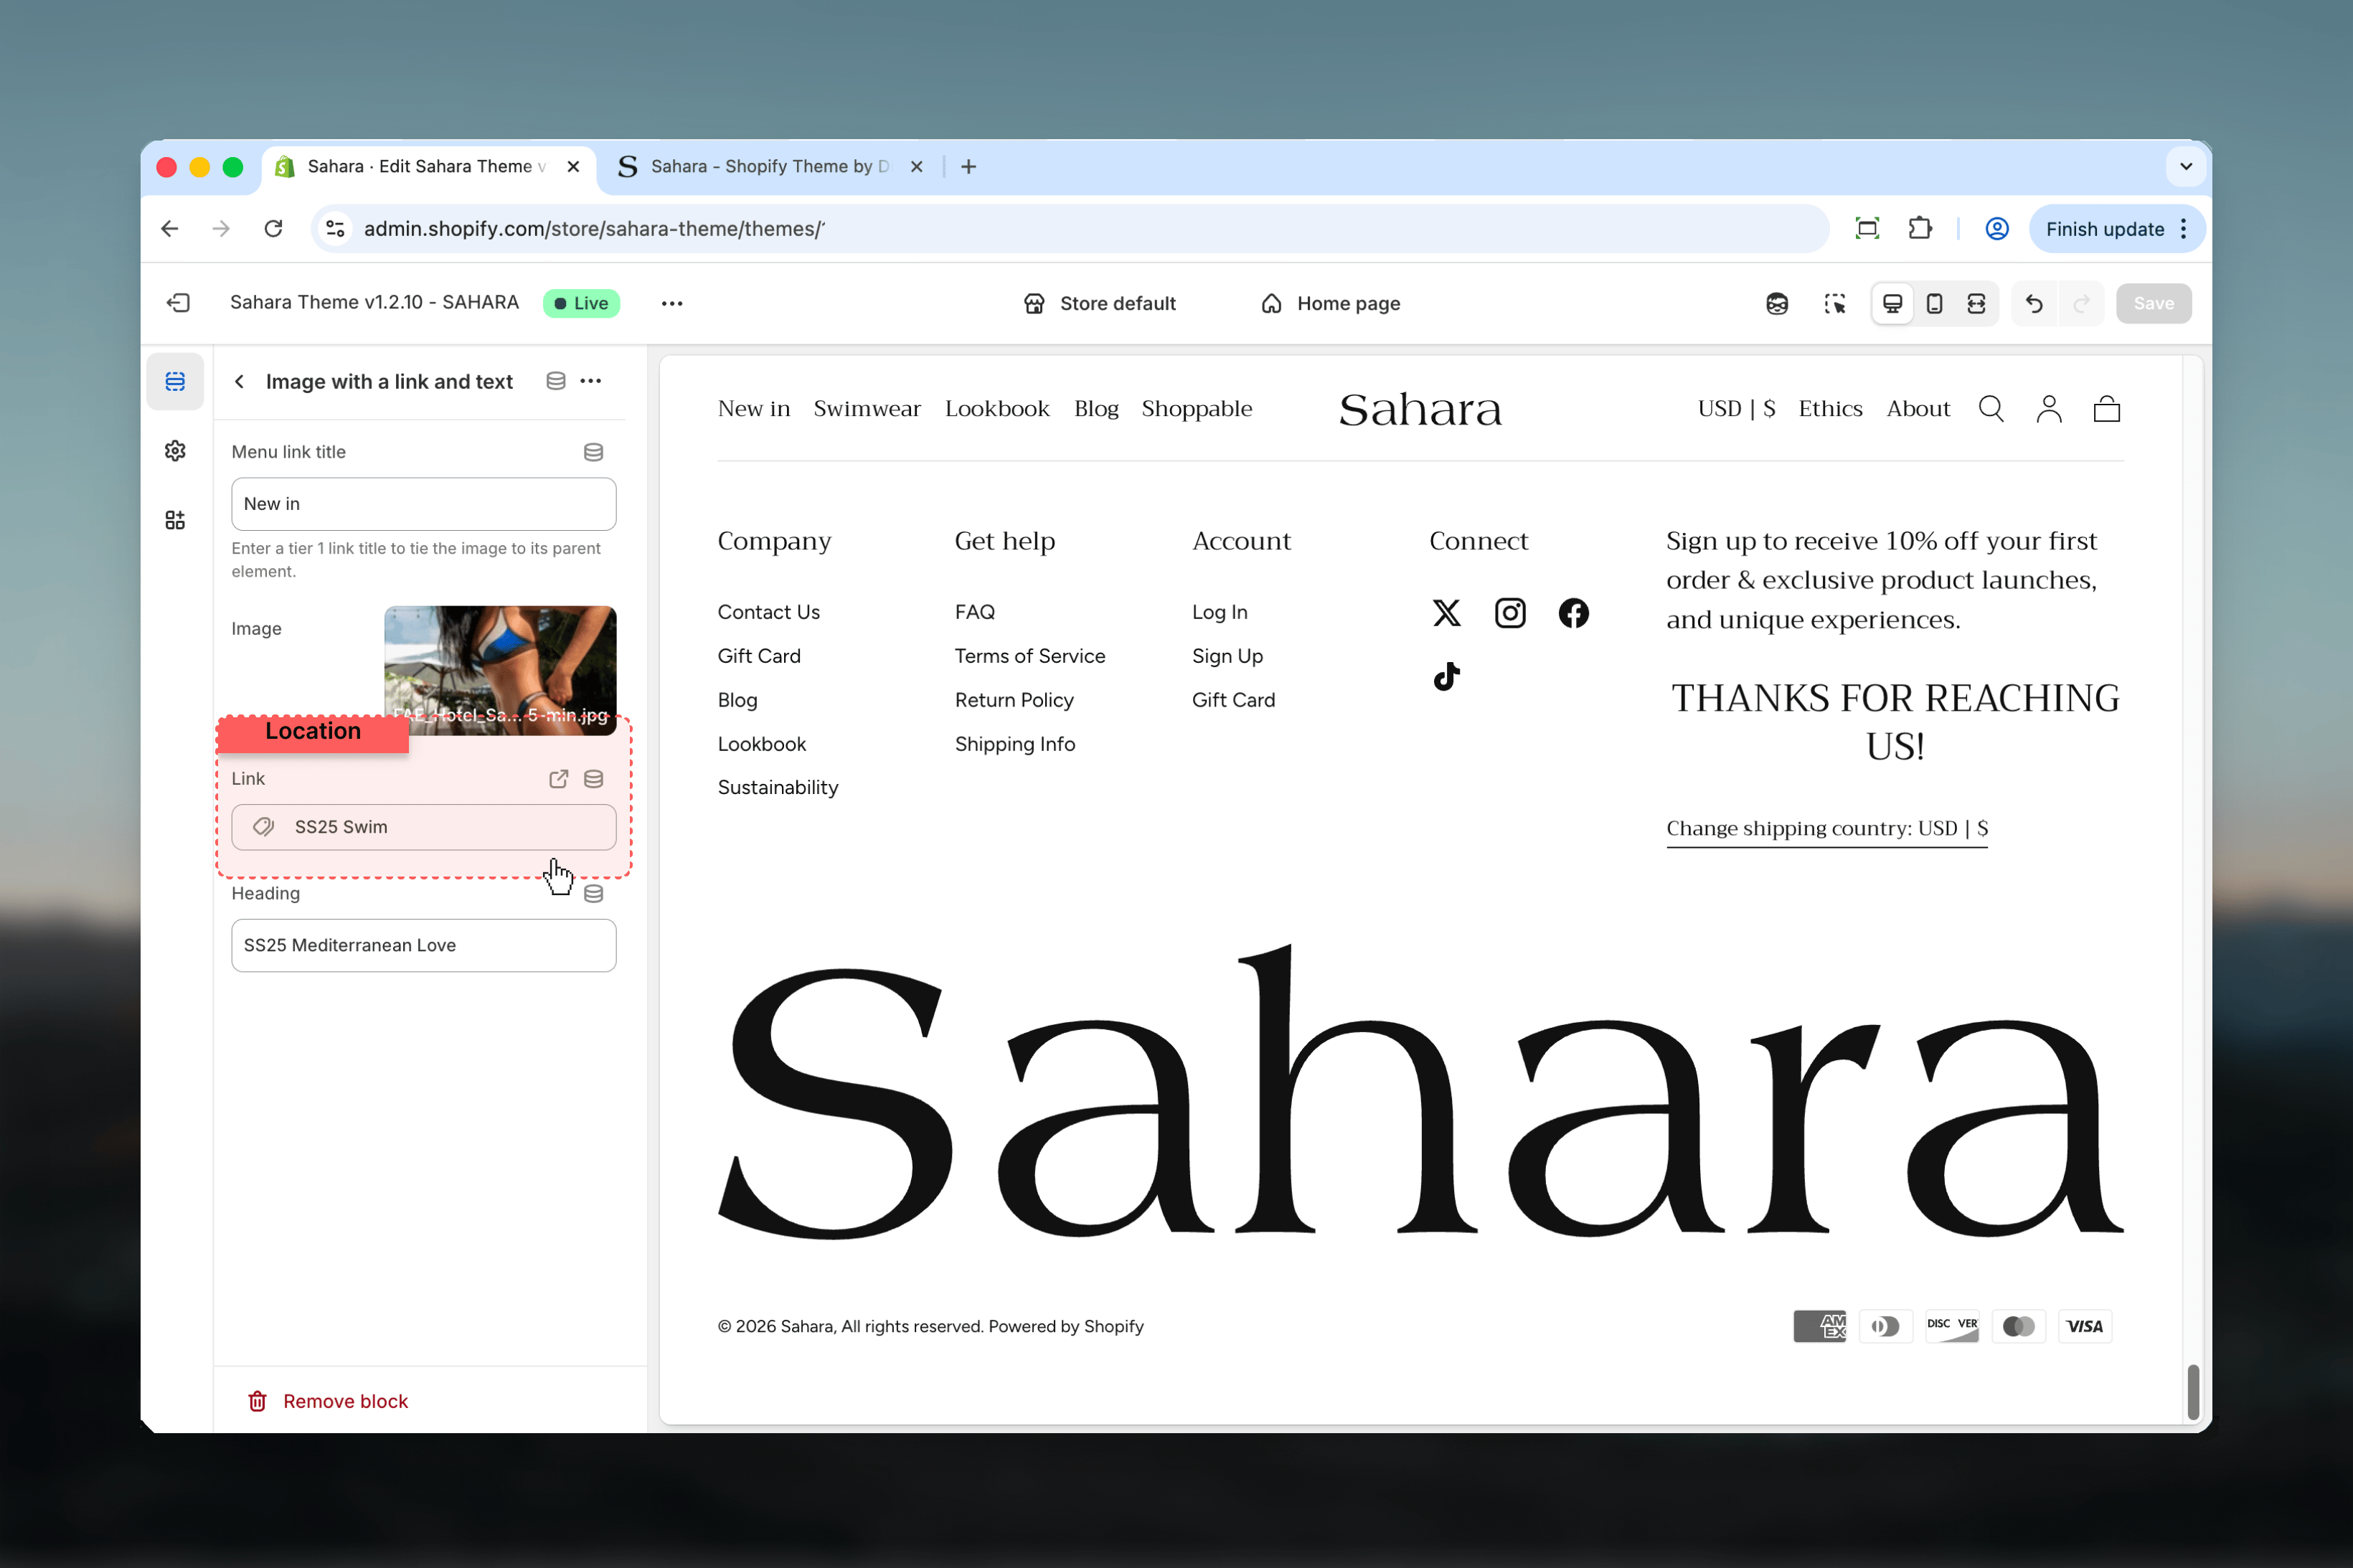The image size is (2353, 1568).
Task: Click the Remove block button
Action: pyautogui.click(x=328, y=1401)
